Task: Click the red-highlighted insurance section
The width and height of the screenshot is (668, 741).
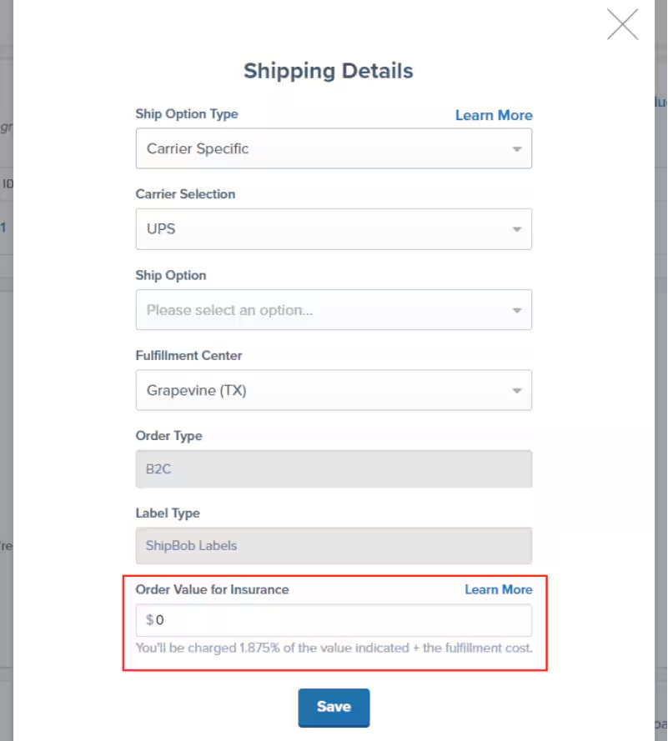Action: tap(334, 623)
